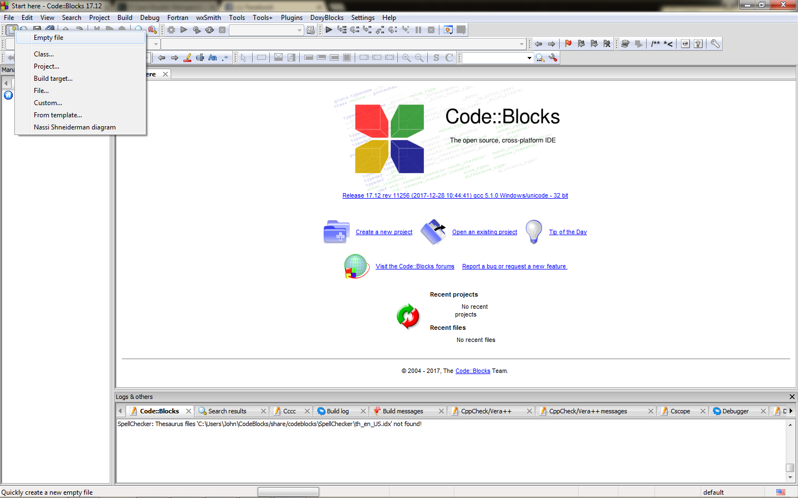The height and width of the screenshot is (498, 798).
Task: Abort the current build process
Action: click(x=222, y=30)
